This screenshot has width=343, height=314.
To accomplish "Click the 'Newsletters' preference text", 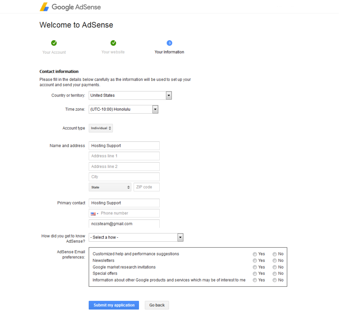I will pyautogui.click(x=104, y=261).
